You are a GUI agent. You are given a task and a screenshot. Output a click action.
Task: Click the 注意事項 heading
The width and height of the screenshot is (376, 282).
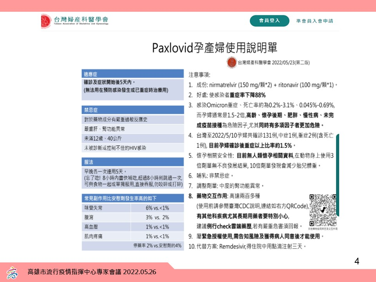point(199,75)
